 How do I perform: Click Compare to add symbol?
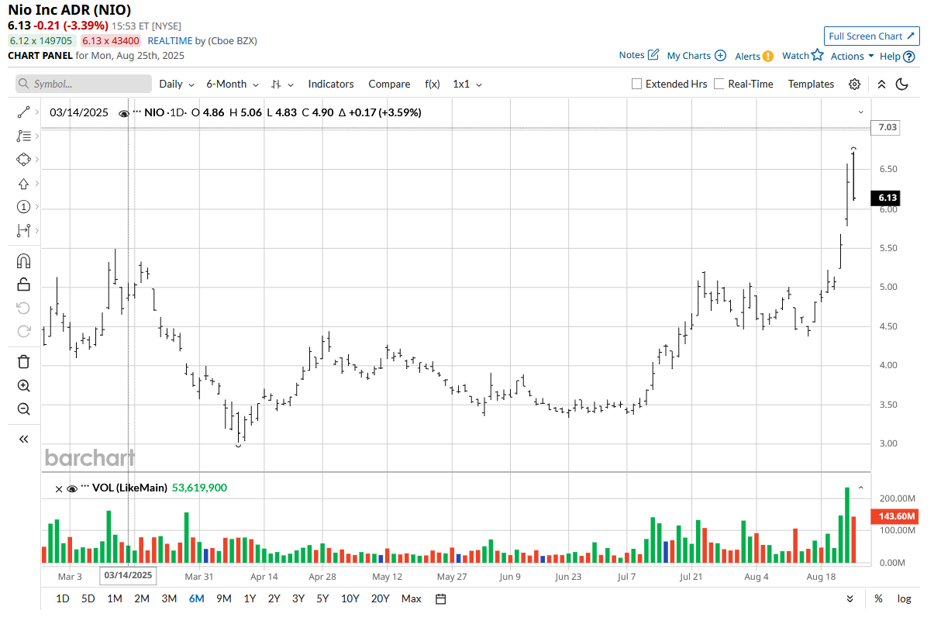pos(389,84)
